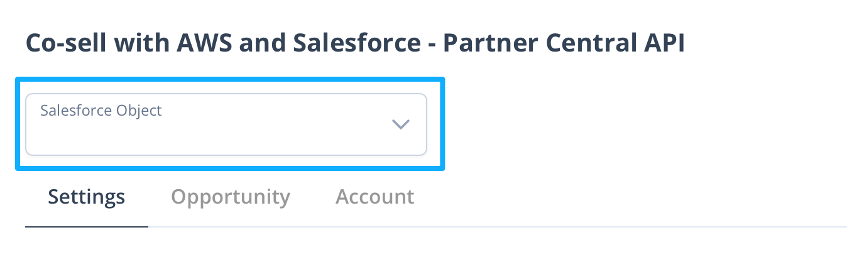This screenshot has height=269, width=847.
Task: Click the 'Salesforce Object' field label
Action: click(101, 111)
